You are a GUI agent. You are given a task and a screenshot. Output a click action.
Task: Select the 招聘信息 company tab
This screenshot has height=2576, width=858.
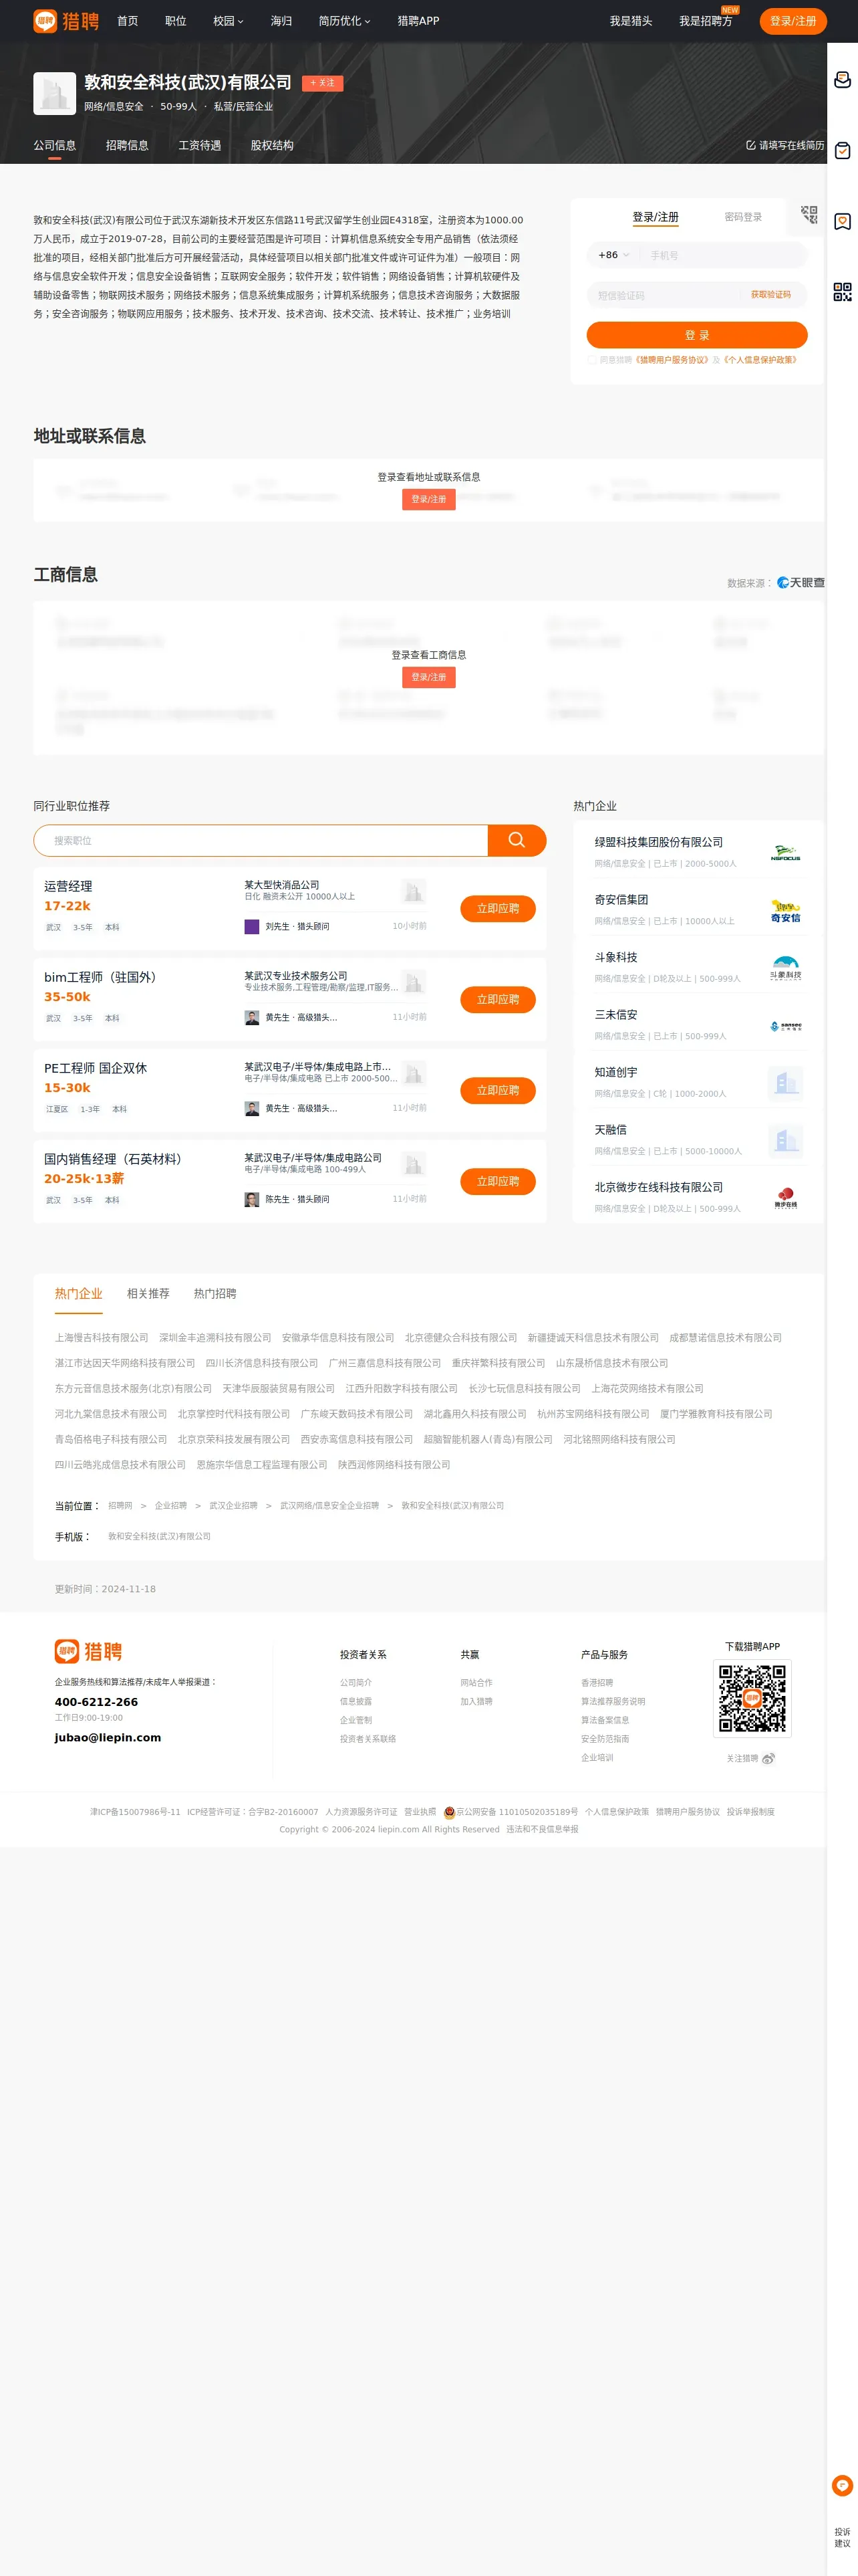pyautogui.click(x=127, y=145)
